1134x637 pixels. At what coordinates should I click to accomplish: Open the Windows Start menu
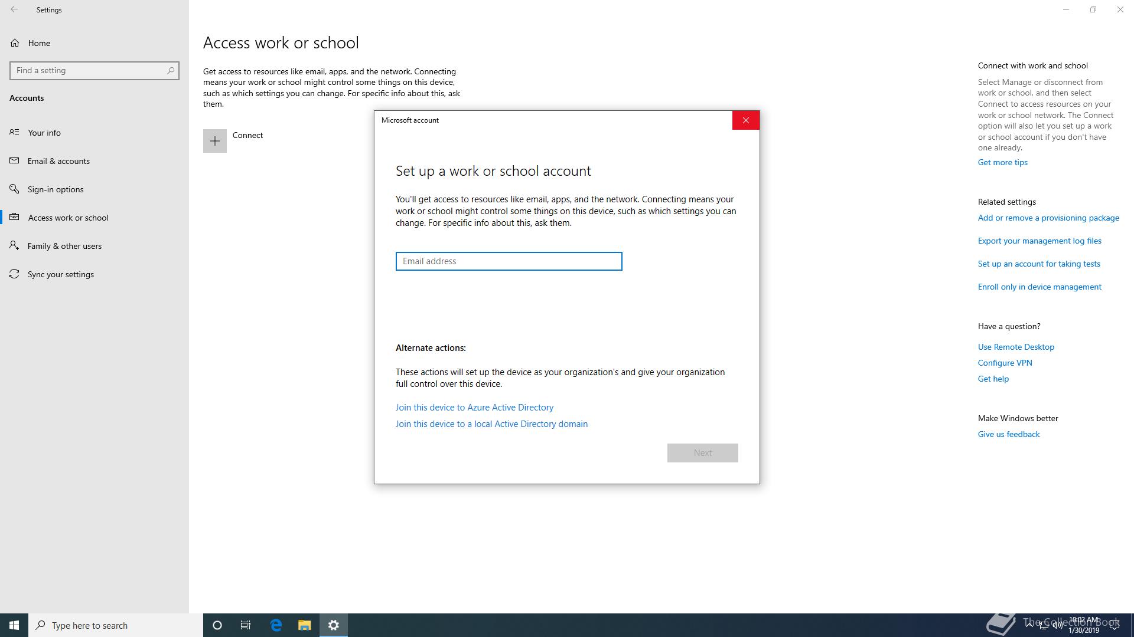tap(14, 625)
